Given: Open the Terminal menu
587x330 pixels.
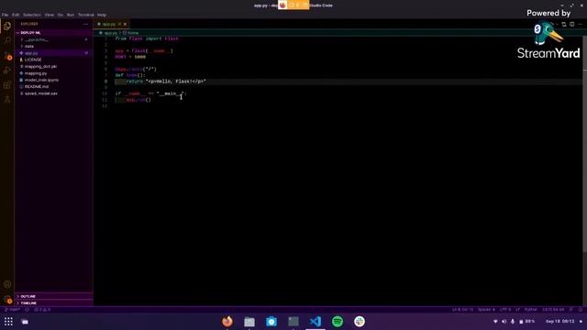Looking at the screenshot, I should 85,15.
